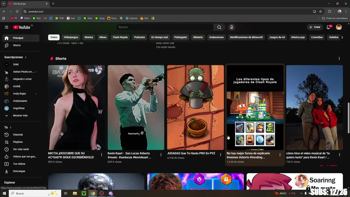350x197 pixels.
Task: Select the Videojuegos filter chip
Action: [x=71, y=37]
